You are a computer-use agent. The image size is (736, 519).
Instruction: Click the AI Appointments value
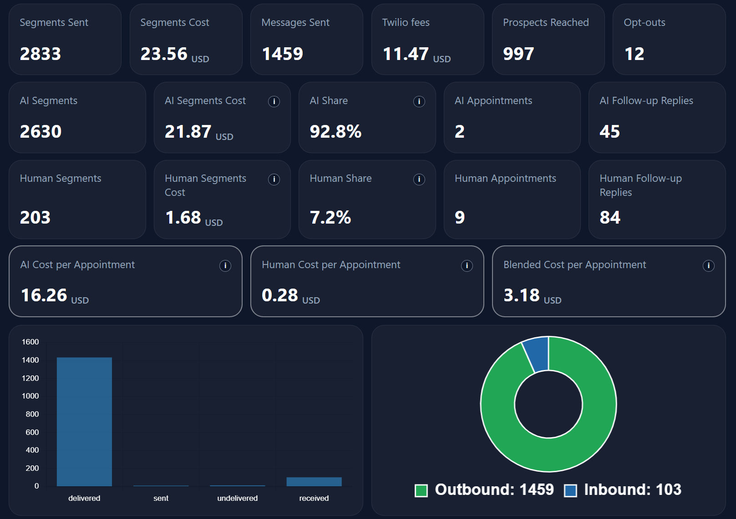click(x=460, y=132)
